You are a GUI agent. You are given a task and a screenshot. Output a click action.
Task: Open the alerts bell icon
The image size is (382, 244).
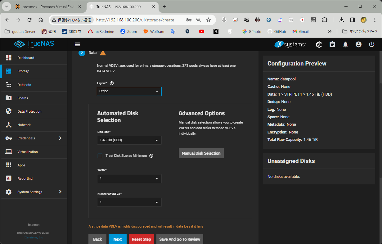click(345, 44)
